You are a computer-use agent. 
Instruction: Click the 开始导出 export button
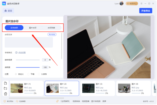pyautogui.click(x=146, y=11)
